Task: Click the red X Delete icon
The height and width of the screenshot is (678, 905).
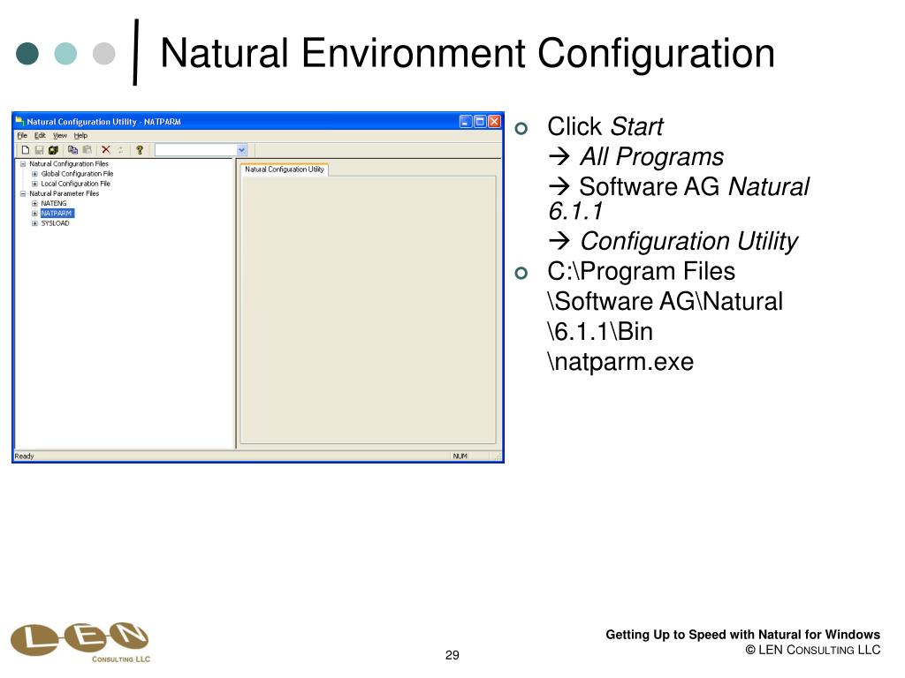Action: click(106, 150)
